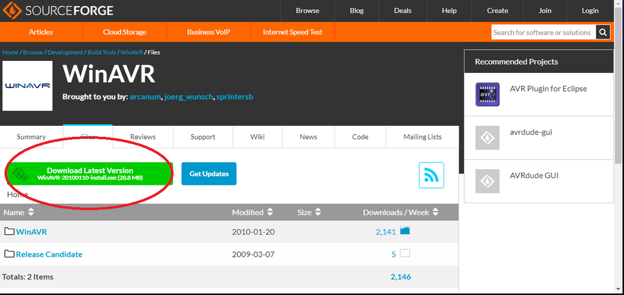Sort files by Downloads / Week
The image size is (624, 295).
coord(400,212)
